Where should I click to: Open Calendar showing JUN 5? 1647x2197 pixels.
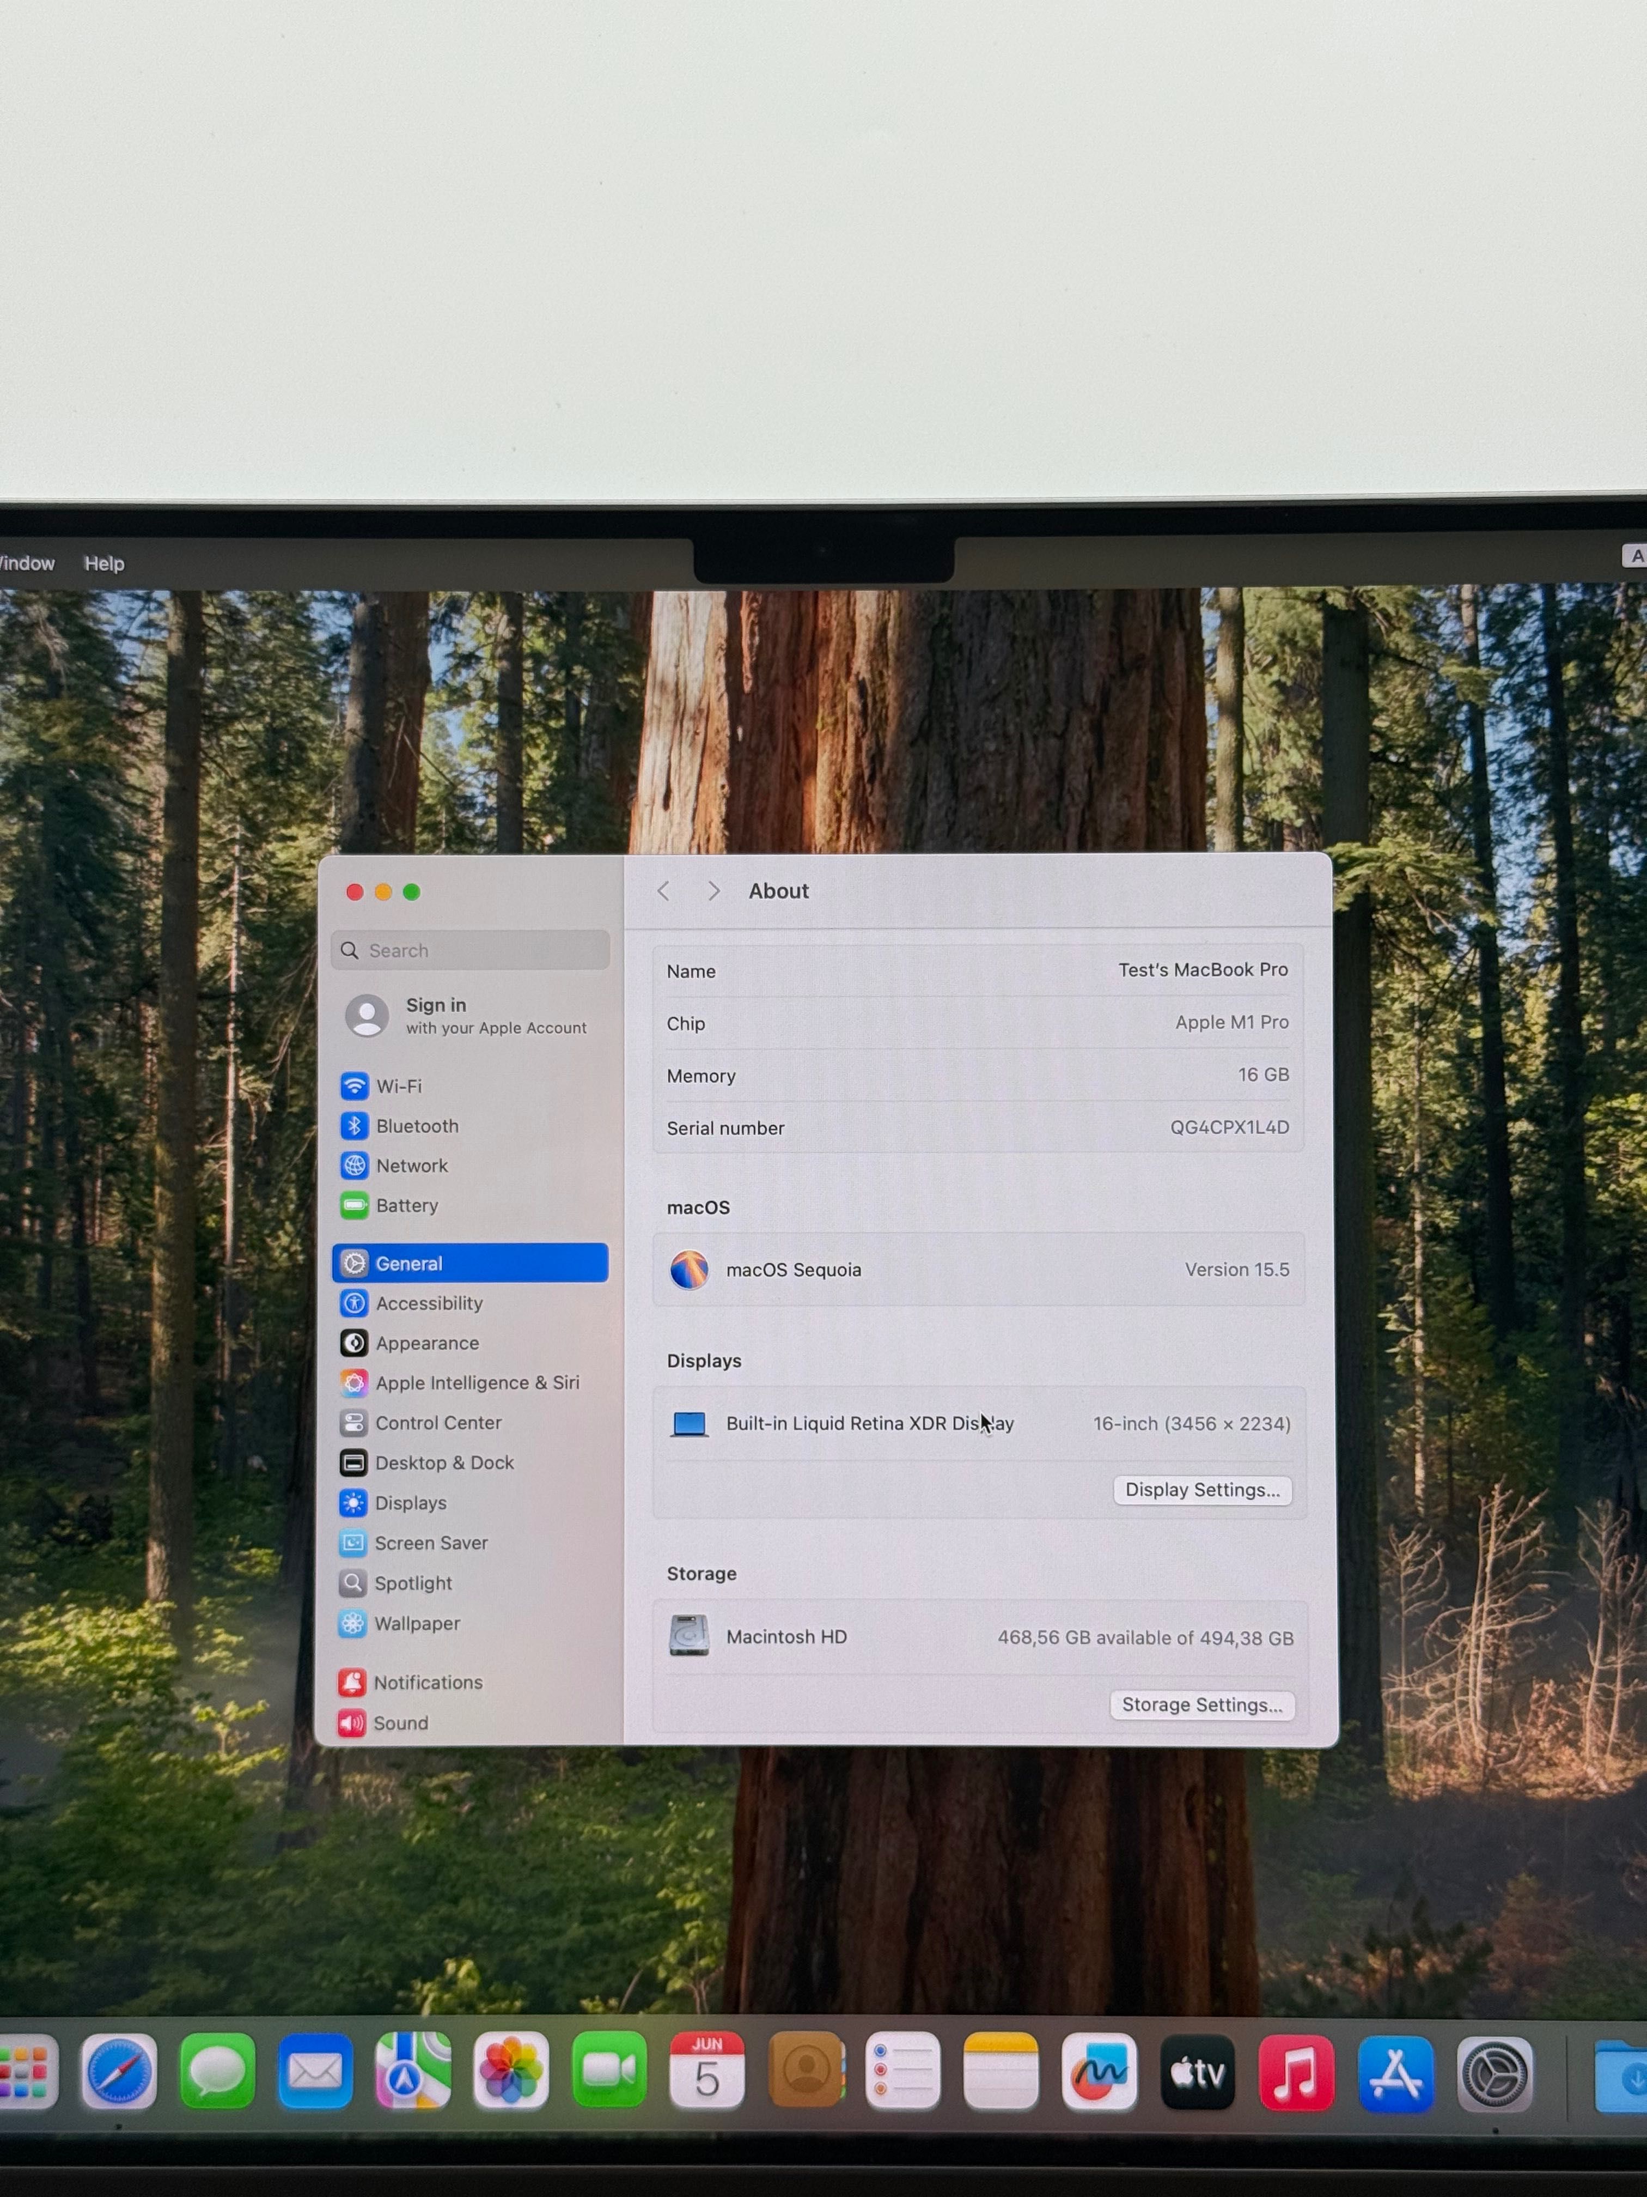coord(707,2072)
